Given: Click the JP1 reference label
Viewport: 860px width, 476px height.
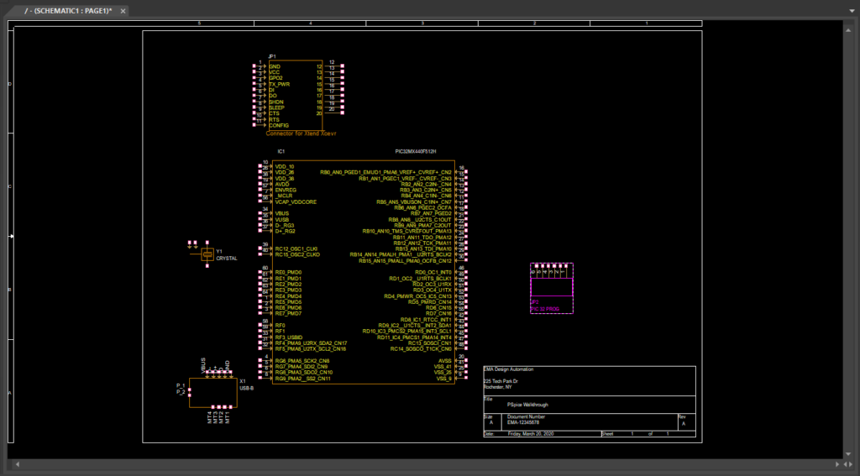Looking at the screenshot, I should (x=272, y=56).
